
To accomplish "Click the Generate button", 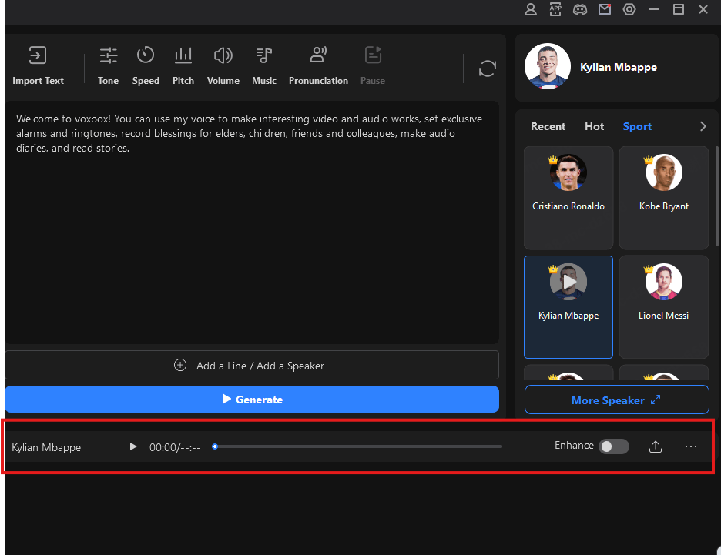I will coord(252,399).
